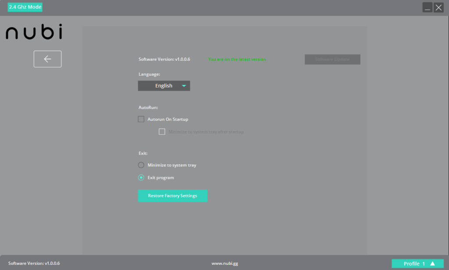Click the 'AutoRun:' label

(x=148, y=107)
